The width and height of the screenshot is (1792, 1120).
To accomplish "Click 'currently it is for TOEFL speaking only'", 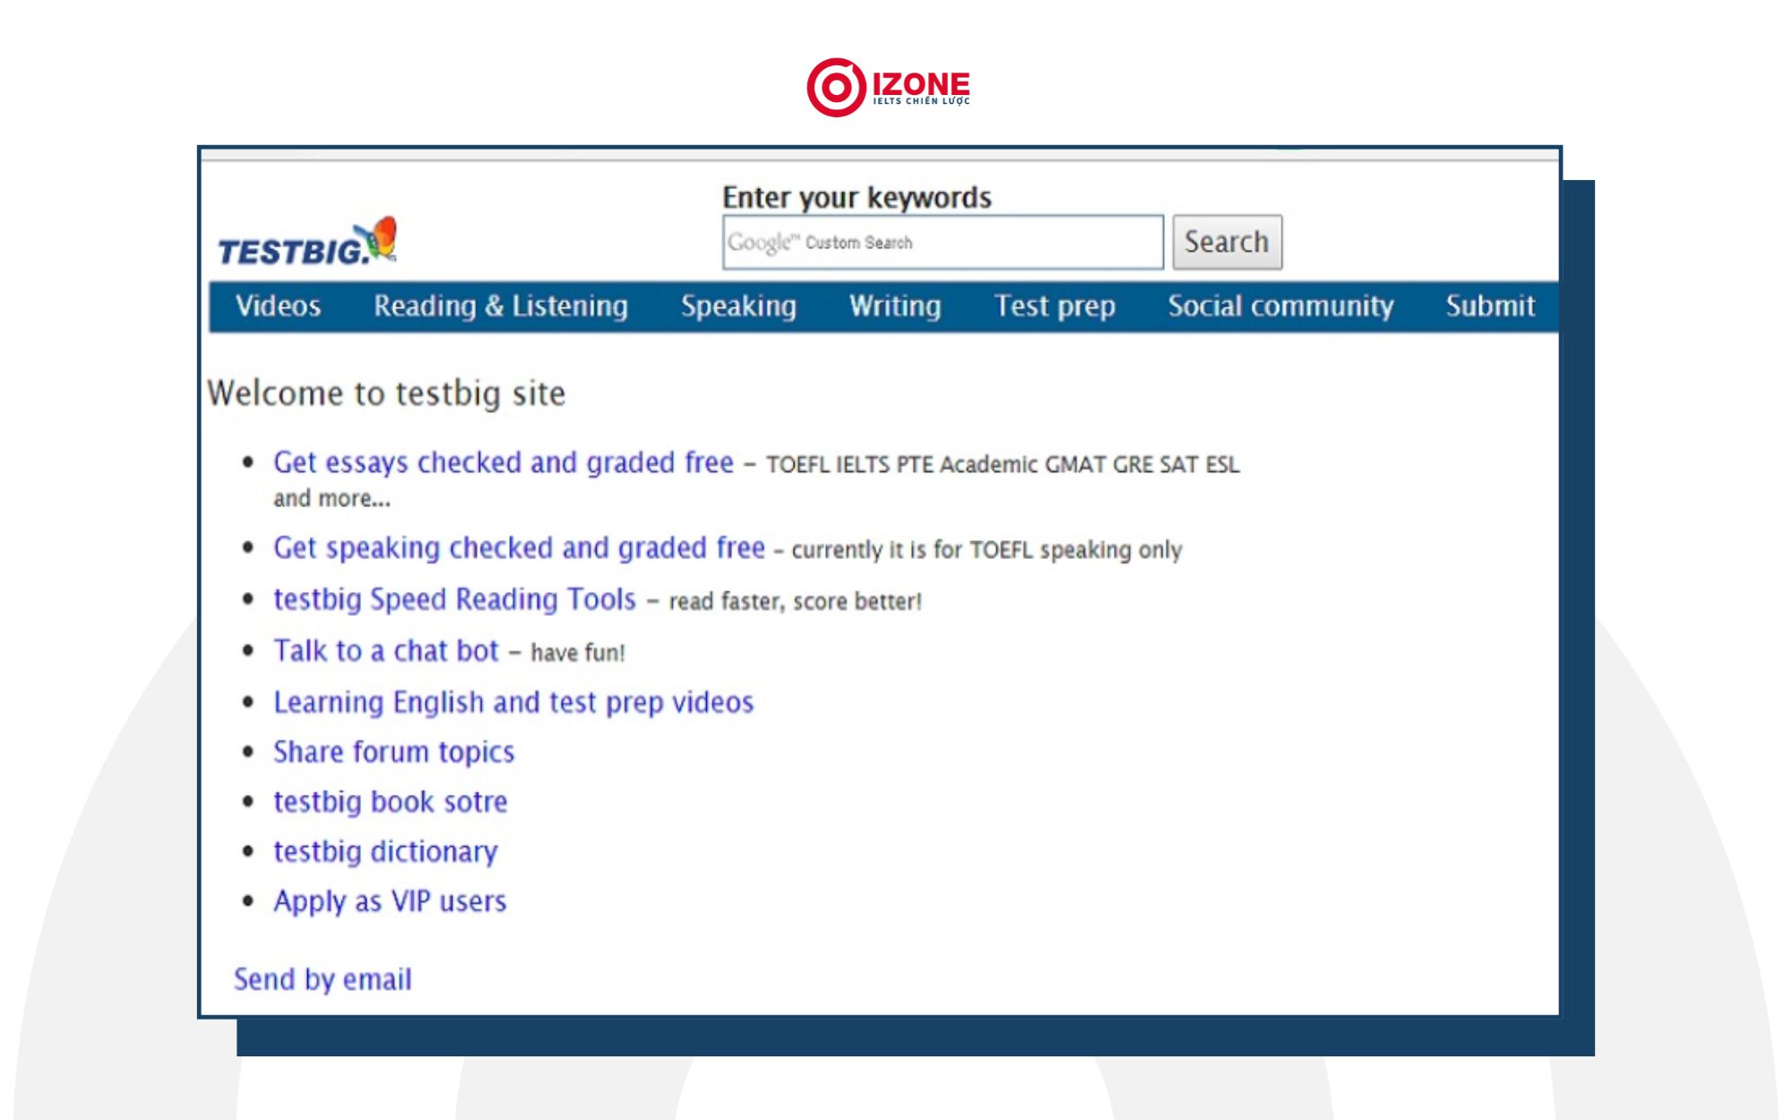I will 986,549.
